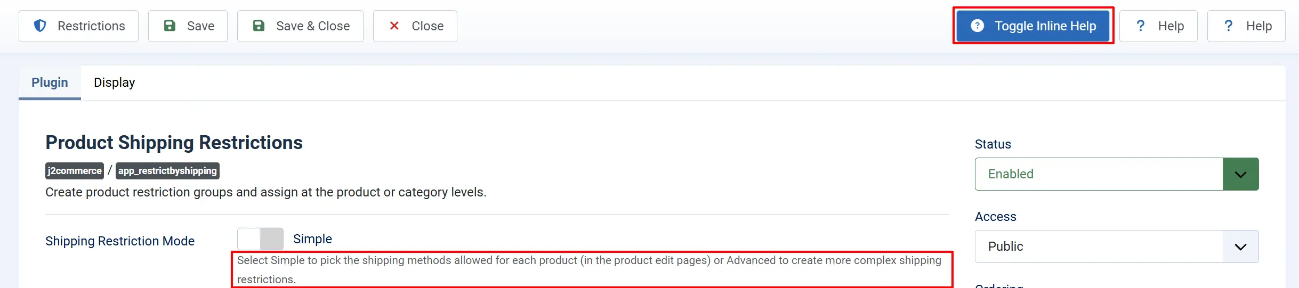
Task: Select the Plugin tab
Action: pyautogui.click(x=50, y=83)
